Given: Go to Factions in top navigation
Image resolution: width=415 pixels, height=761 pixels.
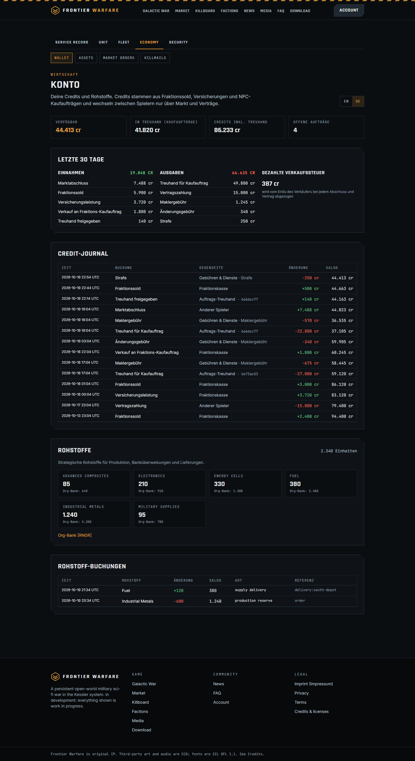Looking at the screenshot, I should pos(229,11).
